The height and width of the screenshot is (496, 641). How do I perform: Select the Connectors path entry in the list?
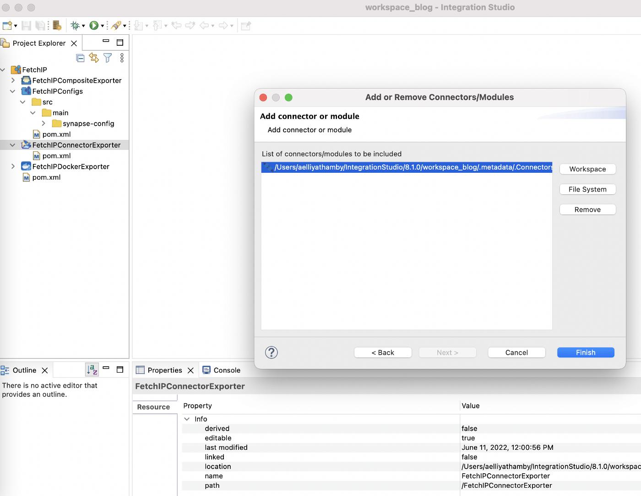[x=407, y=167]
